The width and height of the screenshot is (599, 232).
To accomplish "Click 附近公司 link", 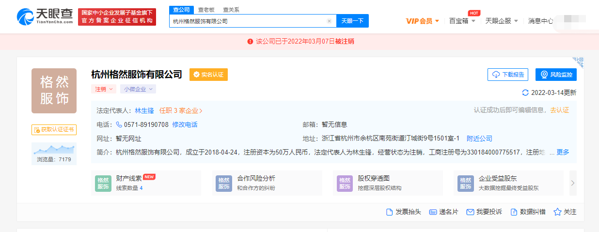I will click(x=479, y=139).
